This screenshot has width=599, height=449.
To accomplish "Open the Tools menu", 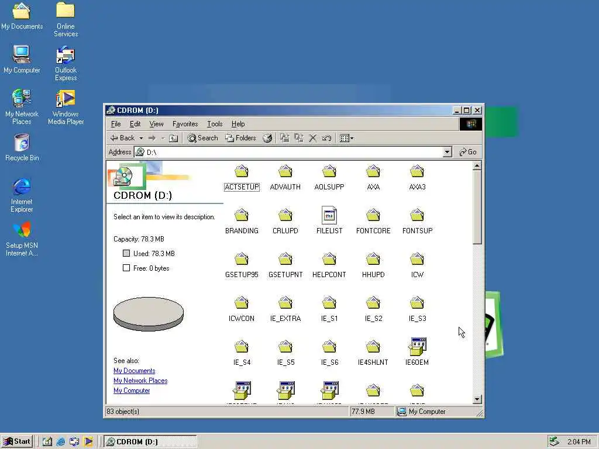I will point(215,124).
